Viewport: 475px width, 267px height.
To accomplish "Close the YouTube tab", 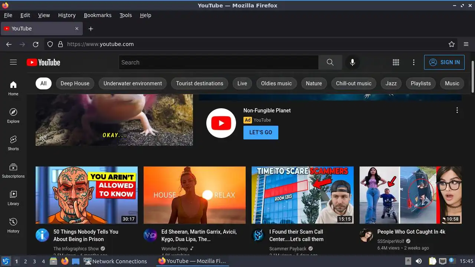I will click(x=77, y=29).
